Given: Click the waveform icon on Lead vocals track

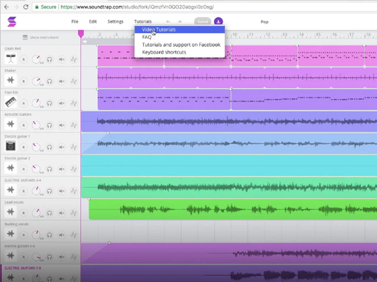Looking at the screenshot, I should tap(10, 212).
